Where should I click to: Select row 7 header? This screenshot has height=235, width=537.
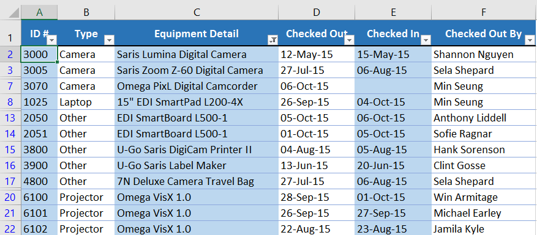coord(10,86)
